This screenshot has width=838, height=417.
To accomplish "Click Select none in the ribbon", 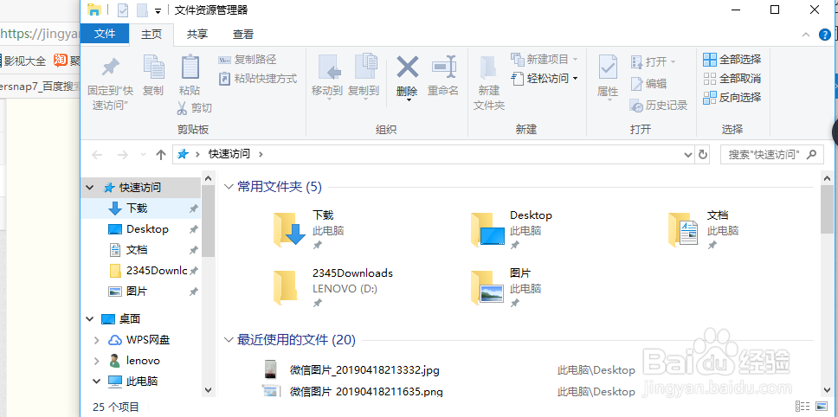I will click(x=732, y=79).
